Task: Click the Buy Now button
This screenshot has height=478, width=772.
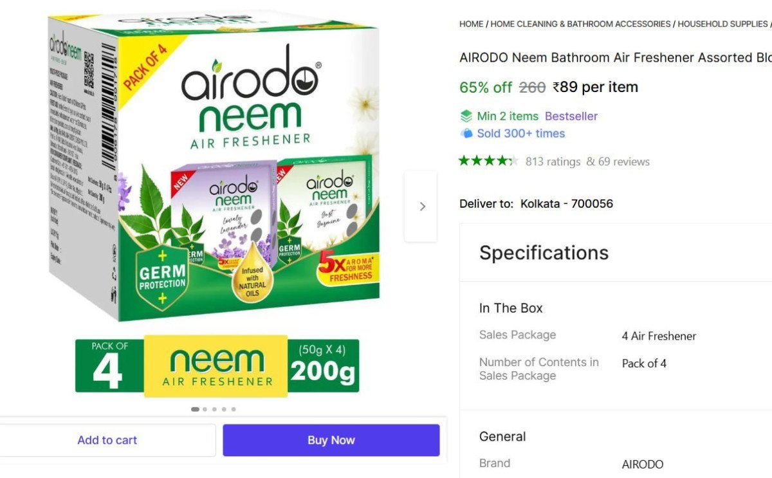Action: tap(331, 440)
